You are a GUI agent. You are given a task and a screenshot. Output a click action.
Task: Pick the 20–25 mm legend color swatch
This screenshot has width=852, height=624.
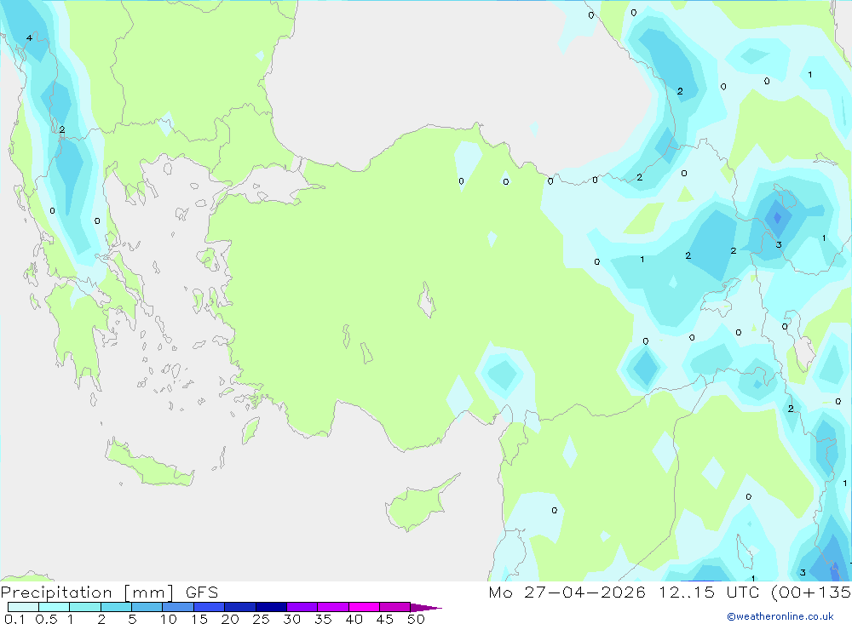(239, 607)
